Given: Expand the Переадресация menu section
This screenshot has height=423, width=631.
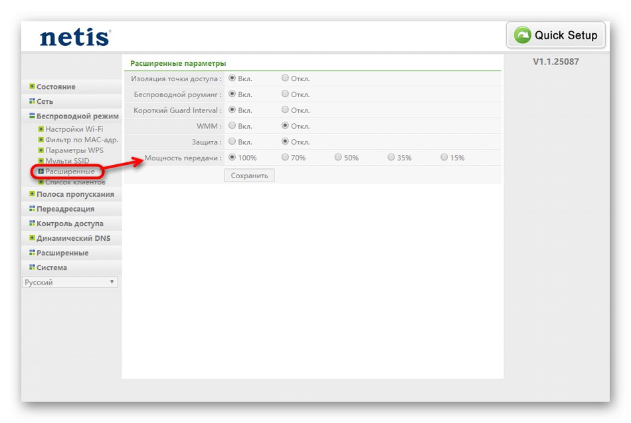Looking at the screenshot, I should 66,209.
